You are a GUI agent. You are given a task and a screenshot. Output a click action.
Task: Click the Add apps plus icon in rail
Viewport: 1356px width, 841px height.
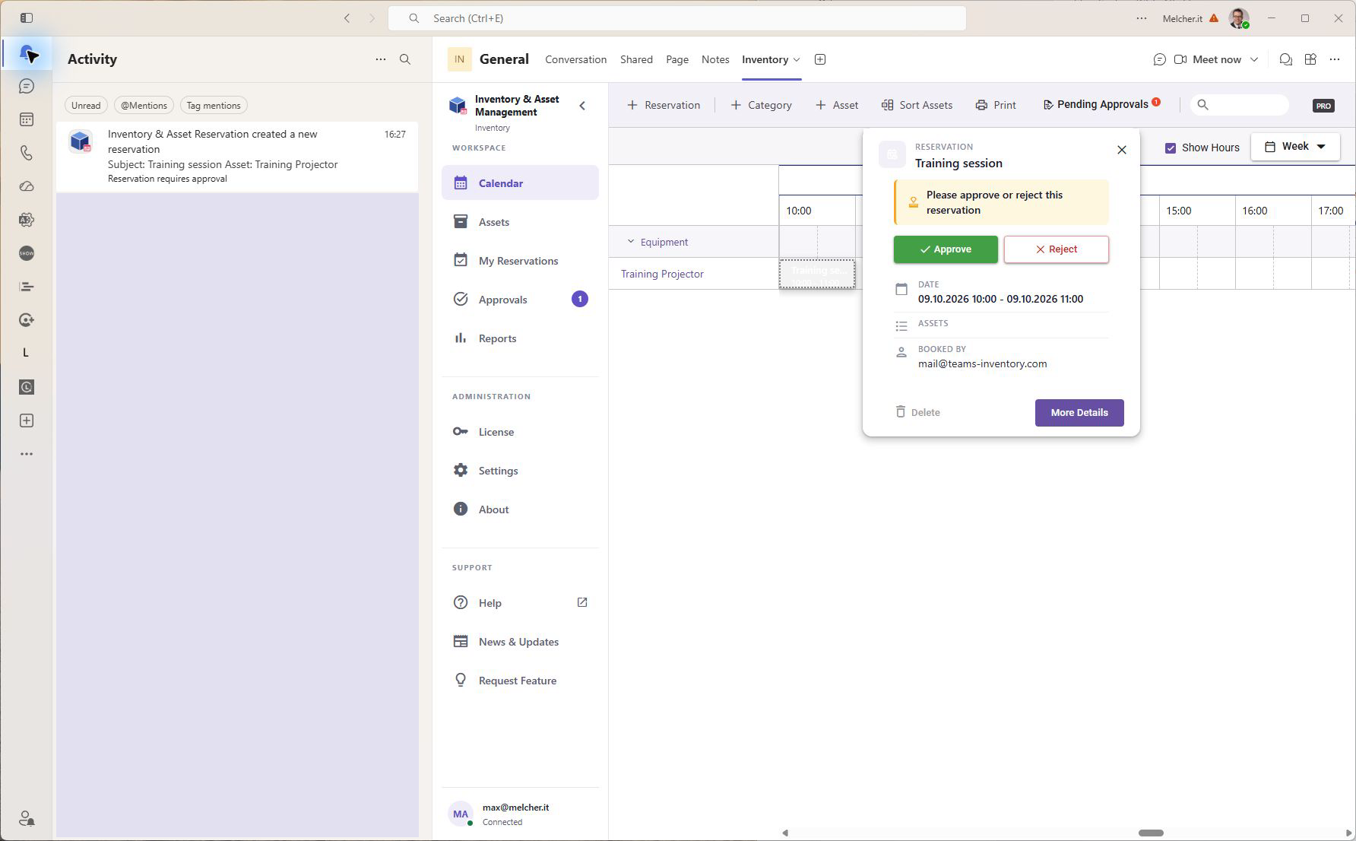pyautogui.click(x=27, y=420)
